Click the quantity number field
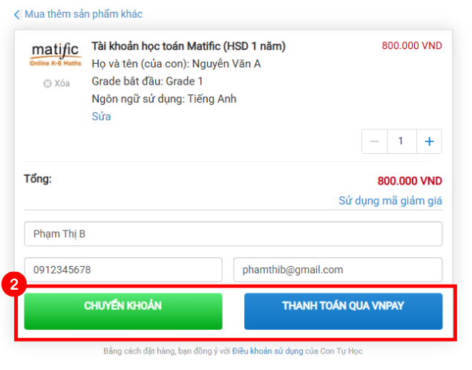472x370 pixels. coord(401,141)
